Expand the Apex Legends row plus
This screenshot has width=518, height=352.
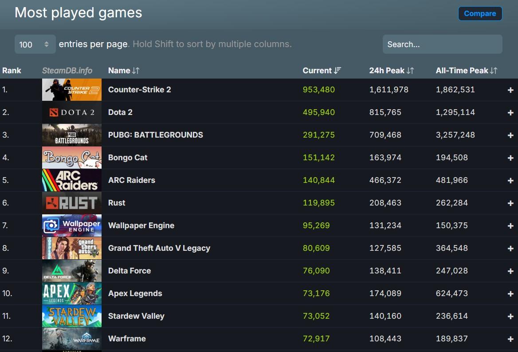510,294
